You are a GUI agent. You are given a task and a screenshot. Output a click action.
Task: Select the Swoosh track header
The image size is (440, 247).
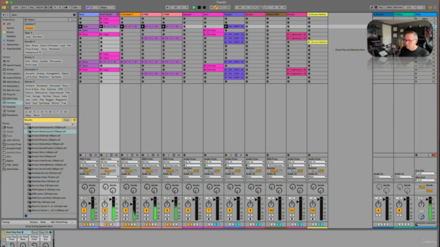192,14
